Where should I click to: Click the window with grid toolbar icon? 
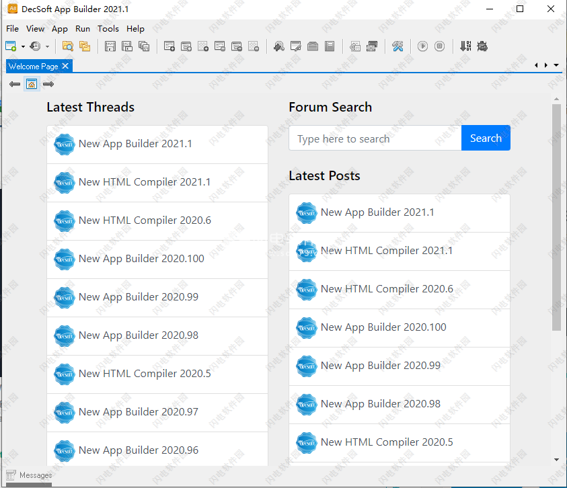click(372, 46)
